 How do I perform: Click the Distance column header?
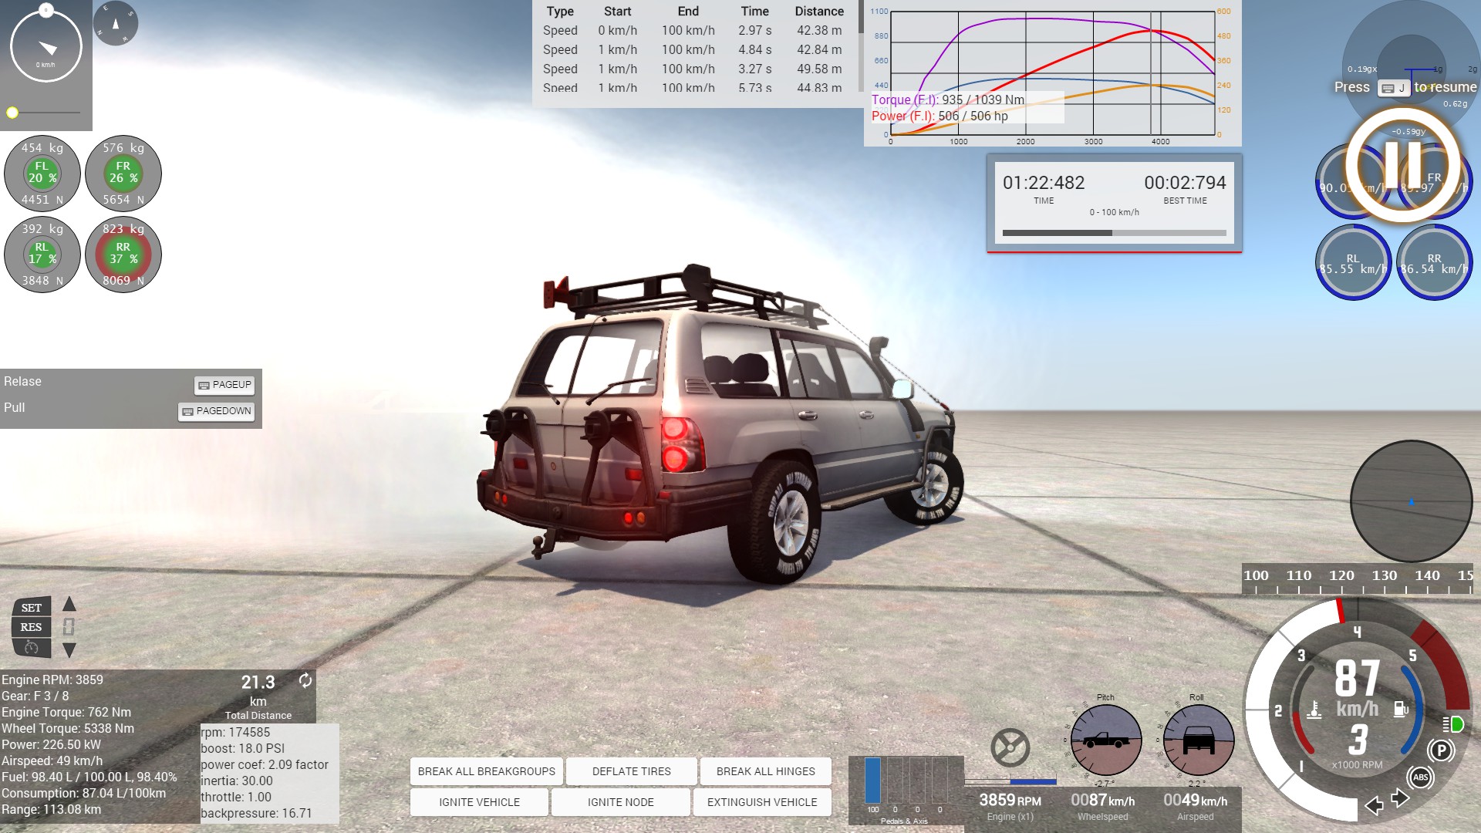click(819, 12)
